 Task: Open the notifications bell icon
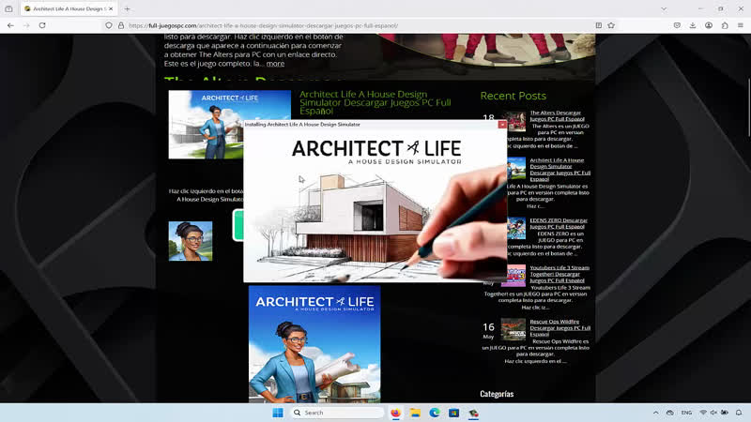click(x=739, y=413)
